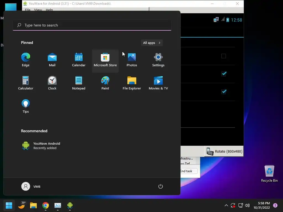Enable the first unchecked YouWave checkbox
283x212 pixels.
point(224,56)
